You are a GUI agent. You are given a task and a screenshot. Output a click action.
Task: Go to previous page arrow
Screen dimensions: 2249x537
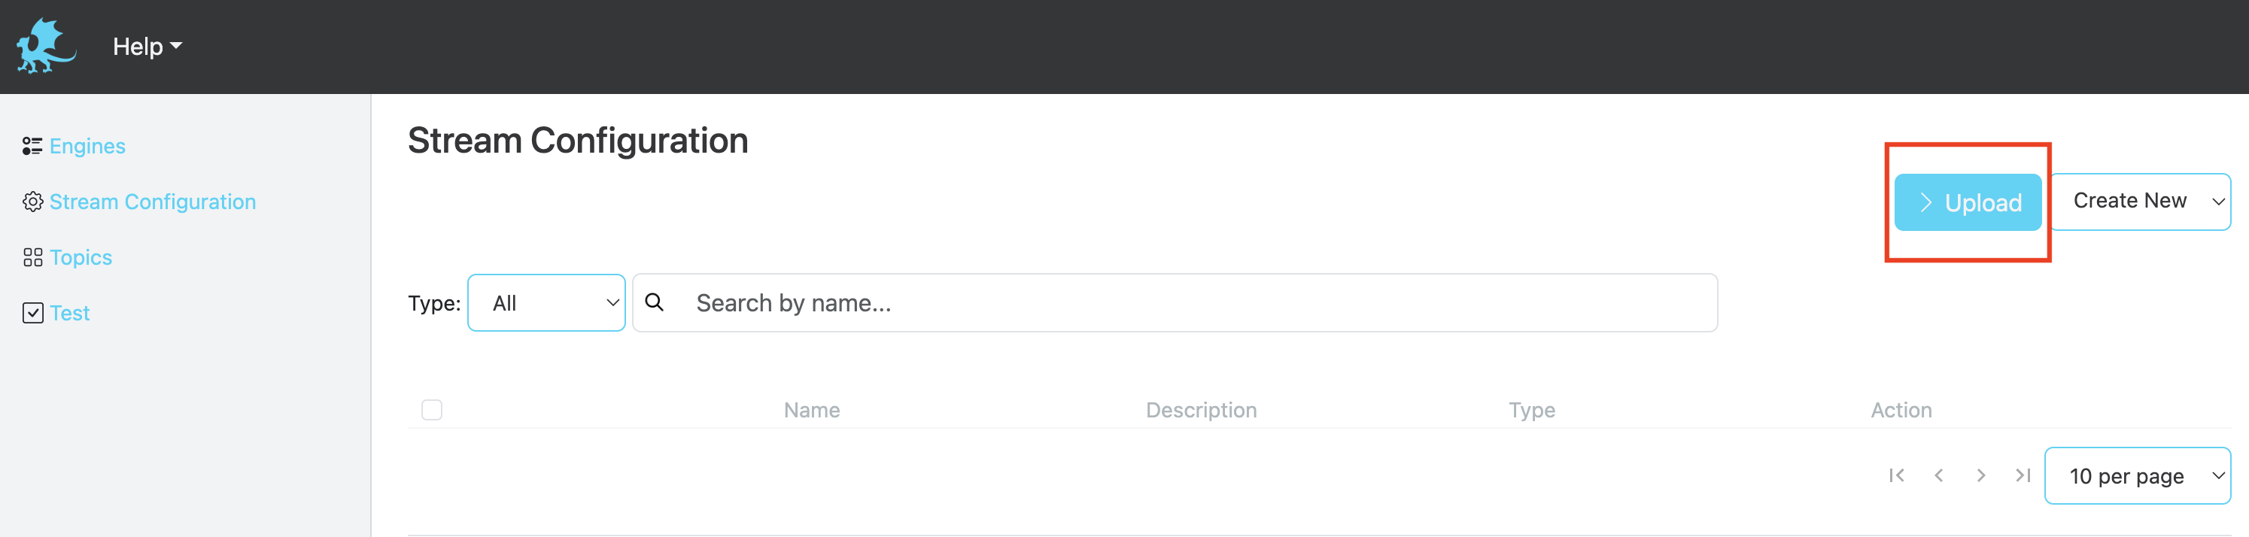click(x=1938, y=475)
